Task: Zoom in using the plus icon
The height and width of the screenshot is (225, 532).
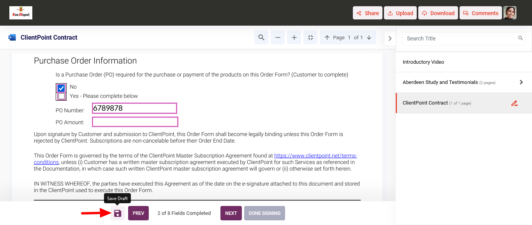Action: click(294, 38)
